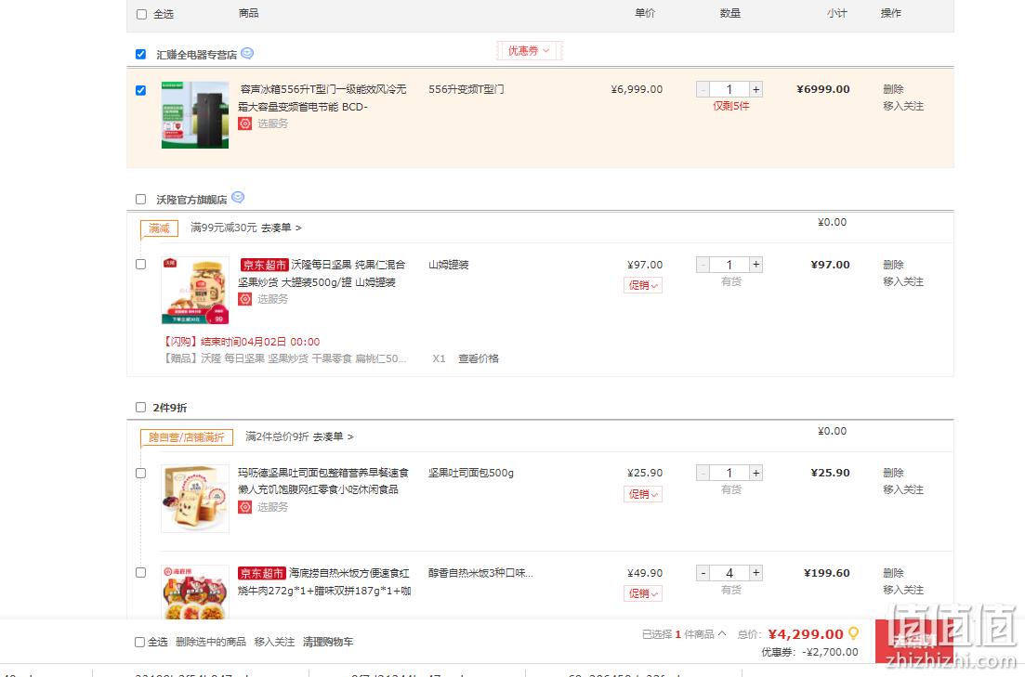
Task: Click 京东超市 badge on 海底捞 item
Action: [262, 573]
